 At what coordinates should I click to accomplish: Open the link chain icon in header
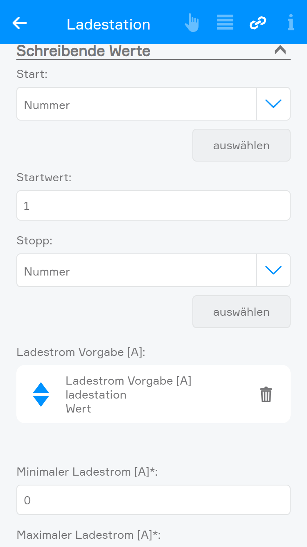[x=258, y=23]
